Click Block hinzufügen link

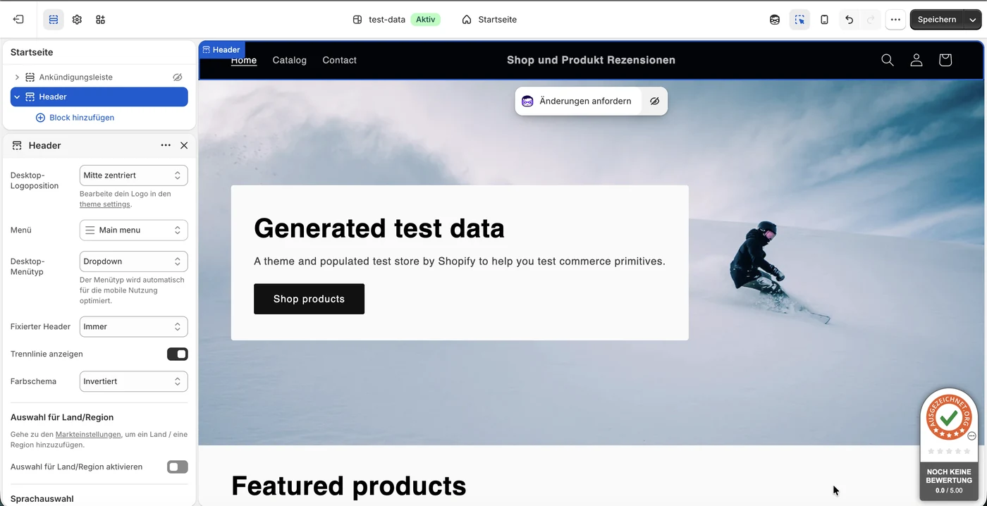coord(82,118)
